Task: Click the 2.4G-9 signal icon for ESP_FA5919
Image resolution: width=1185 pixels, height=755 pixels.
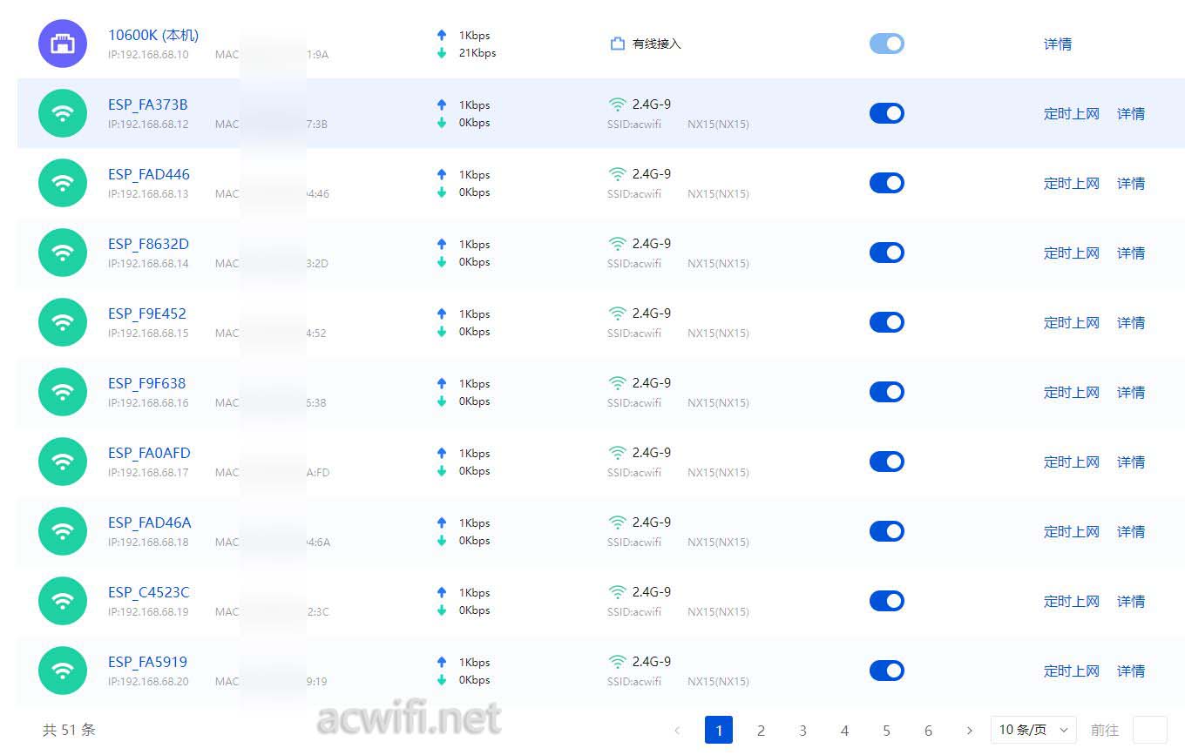Action: (617, 662)
